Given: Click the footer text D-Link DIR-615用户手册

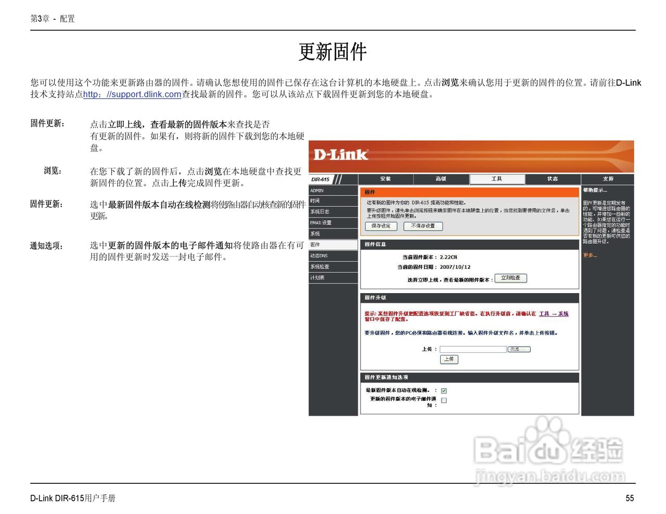Looking at the screenshot, I should 73,498.
